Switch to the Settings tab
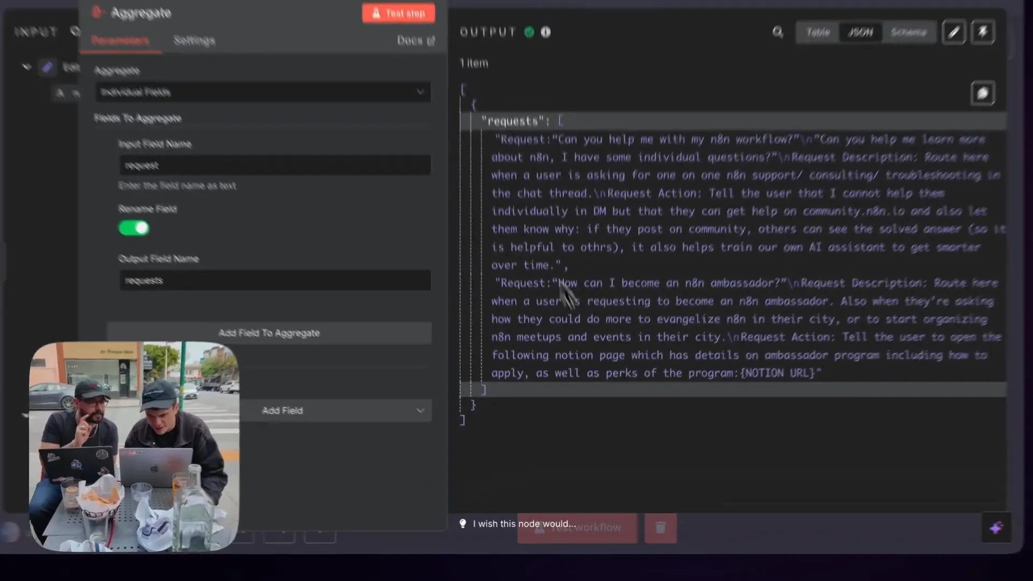1033x581 pixels. coord(194,40)
